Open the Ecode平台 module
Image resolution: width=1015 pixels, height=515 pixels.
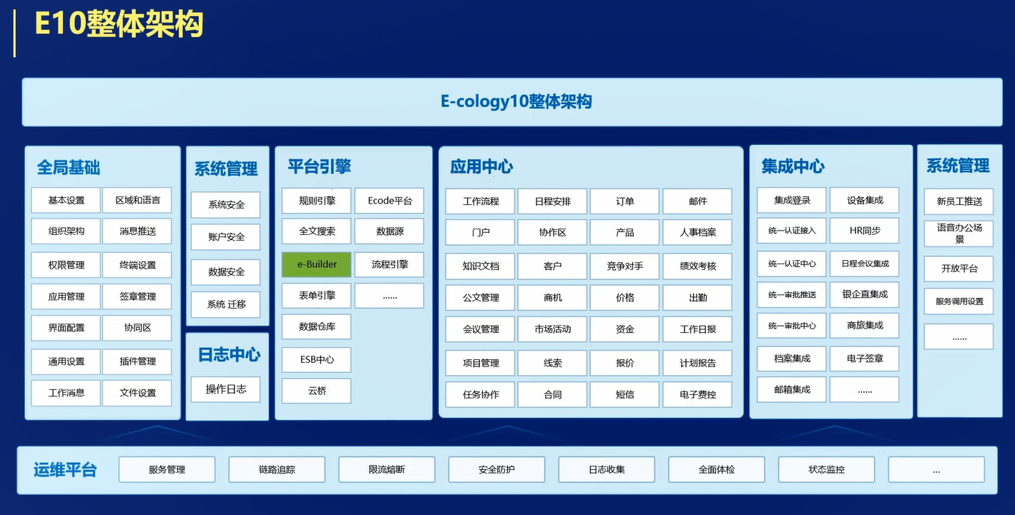click(389, 201)
